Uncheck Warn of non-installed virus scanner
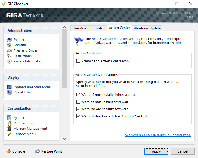The height and width of the screenshot is (158, 198). click(78, 94)
